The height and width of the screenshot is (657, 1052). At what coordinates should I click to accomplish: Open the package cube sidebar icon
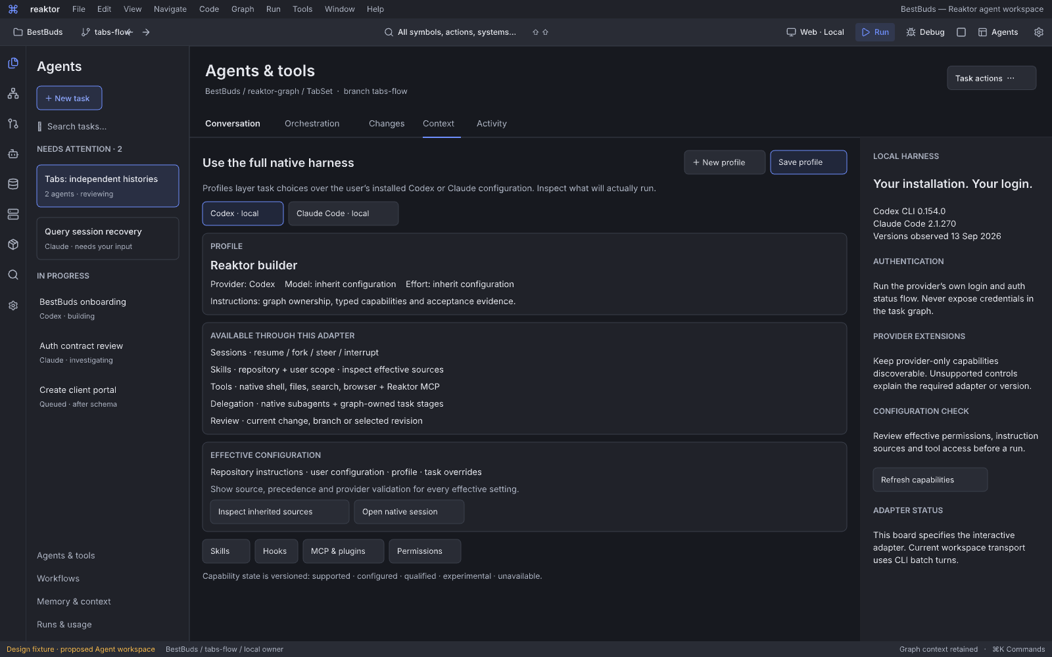(x=13, y=244)
